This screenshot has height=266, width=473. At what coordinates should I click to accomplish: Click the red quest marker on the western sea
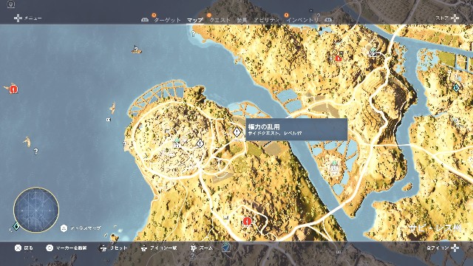[13, 89]
